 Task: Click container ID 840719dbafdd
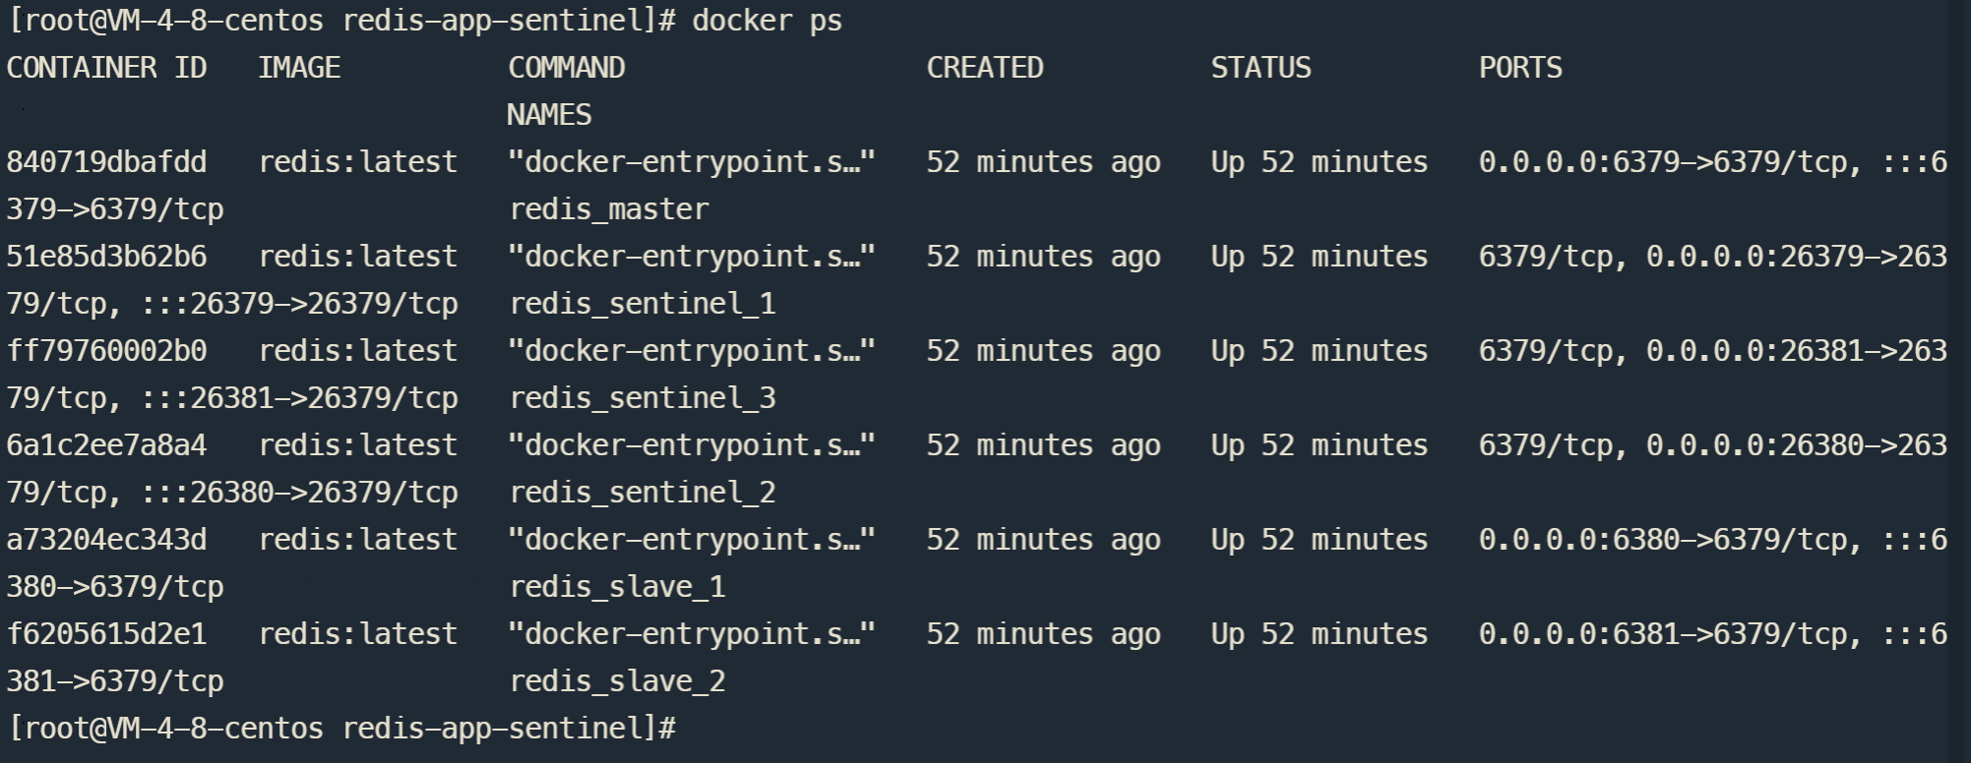pos(106,162)
